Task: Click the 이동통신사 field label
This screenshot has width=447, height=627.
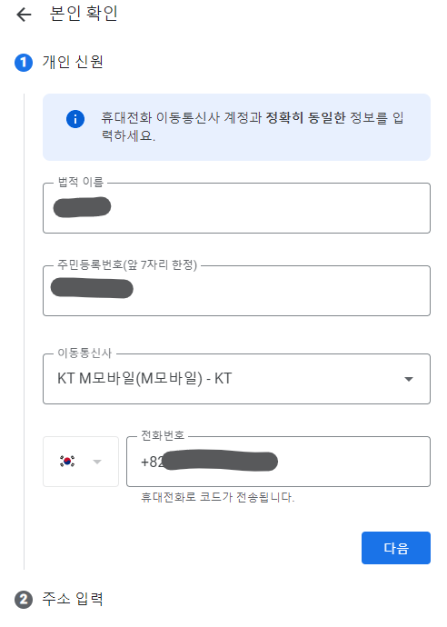Action: [x=84, y=353]
